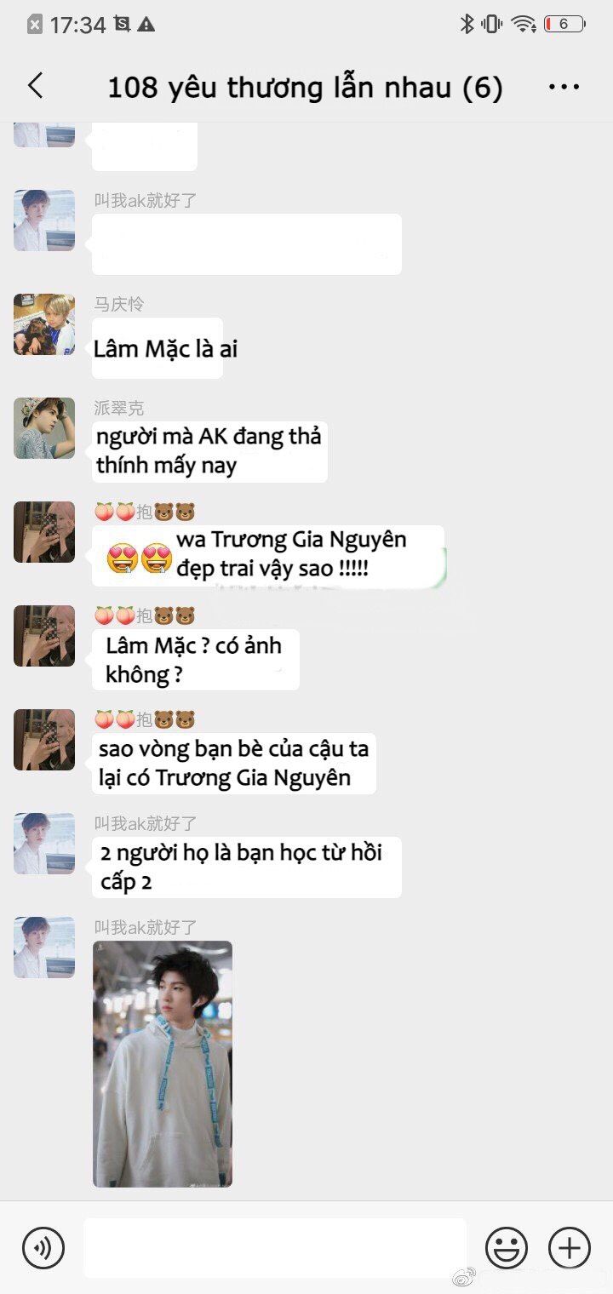This screenshot has width=613, height=1294.
Task: Tap the Bluetooth status bar icon
Action: tap(467, 24)
